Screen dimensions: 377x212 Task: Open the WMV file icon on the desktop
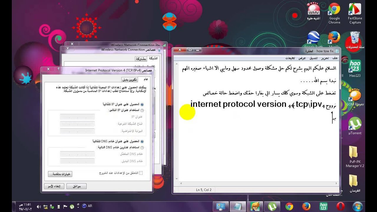313,12
